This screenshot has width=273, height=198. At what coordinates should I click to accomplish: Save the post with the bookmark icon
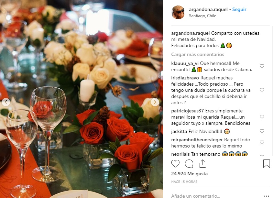[x=266, y=164]
